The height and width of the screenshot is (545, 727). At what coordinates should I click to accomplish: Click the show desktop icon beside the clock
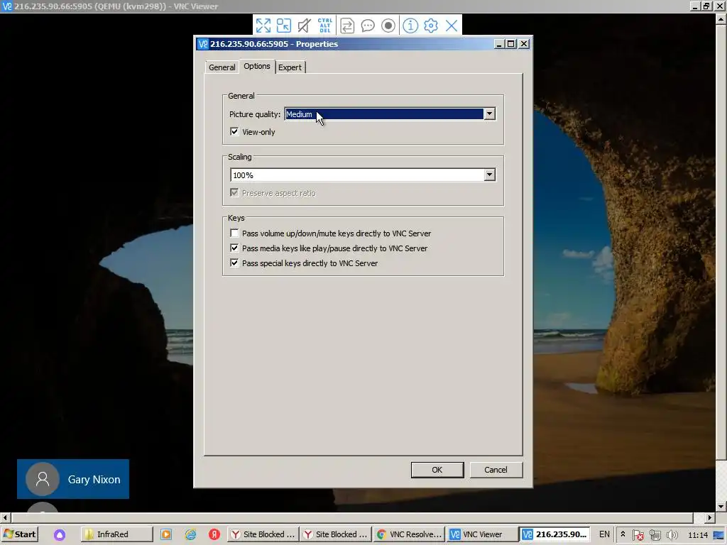pyautogui.click(x=718, y=535)
